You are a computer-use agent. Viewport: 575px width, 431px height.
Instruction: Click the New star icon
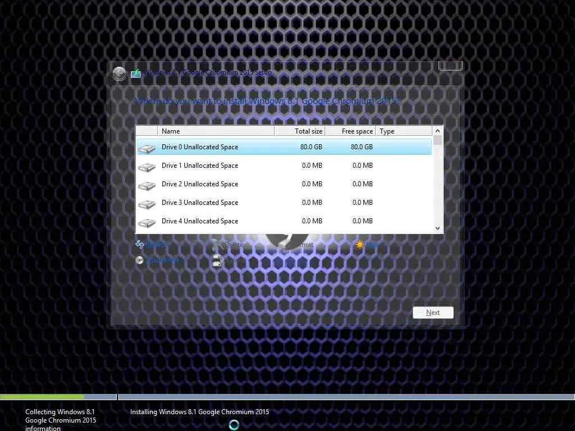pyautogui.click(x=359, y=245)
